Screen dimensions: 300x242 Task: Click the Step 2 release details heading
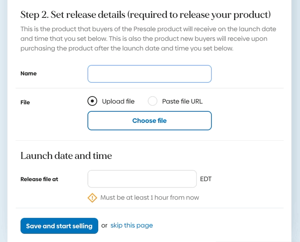(145, 15)
